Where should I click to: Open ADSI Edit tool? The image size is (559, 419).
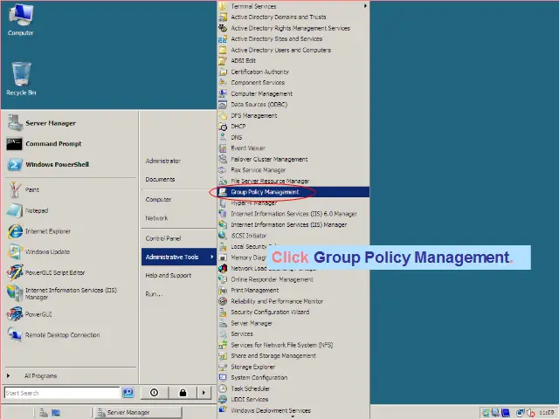point(293,61)
